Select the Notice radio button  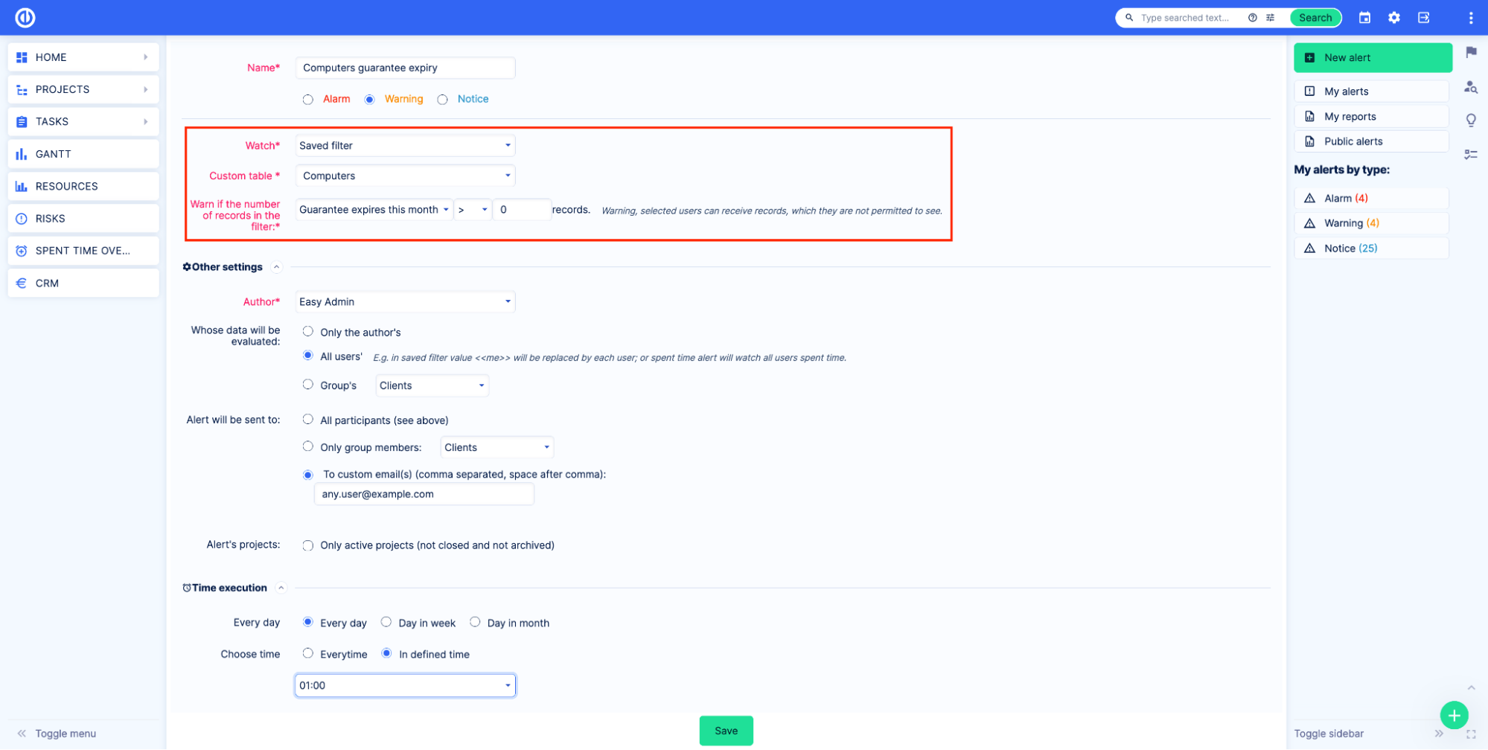click(443, 100)
